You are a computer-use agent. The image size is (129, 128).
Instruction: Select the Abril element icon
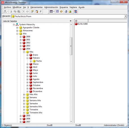point(31,67)
